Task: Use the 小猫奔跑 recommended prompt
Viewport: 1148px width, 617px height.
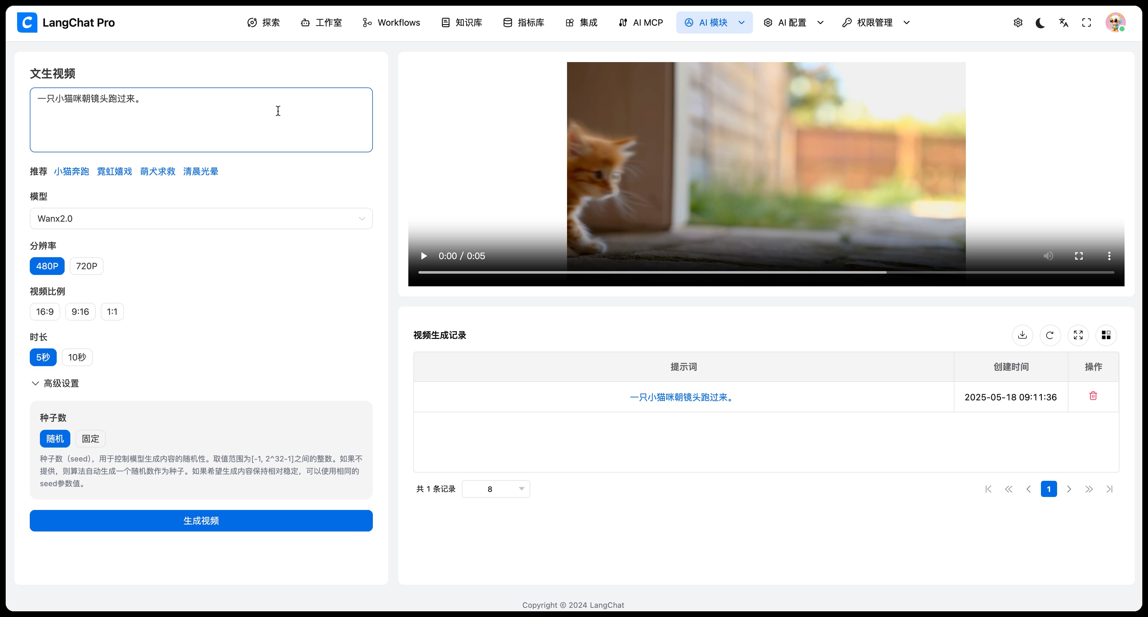Action: pos(71,171)
